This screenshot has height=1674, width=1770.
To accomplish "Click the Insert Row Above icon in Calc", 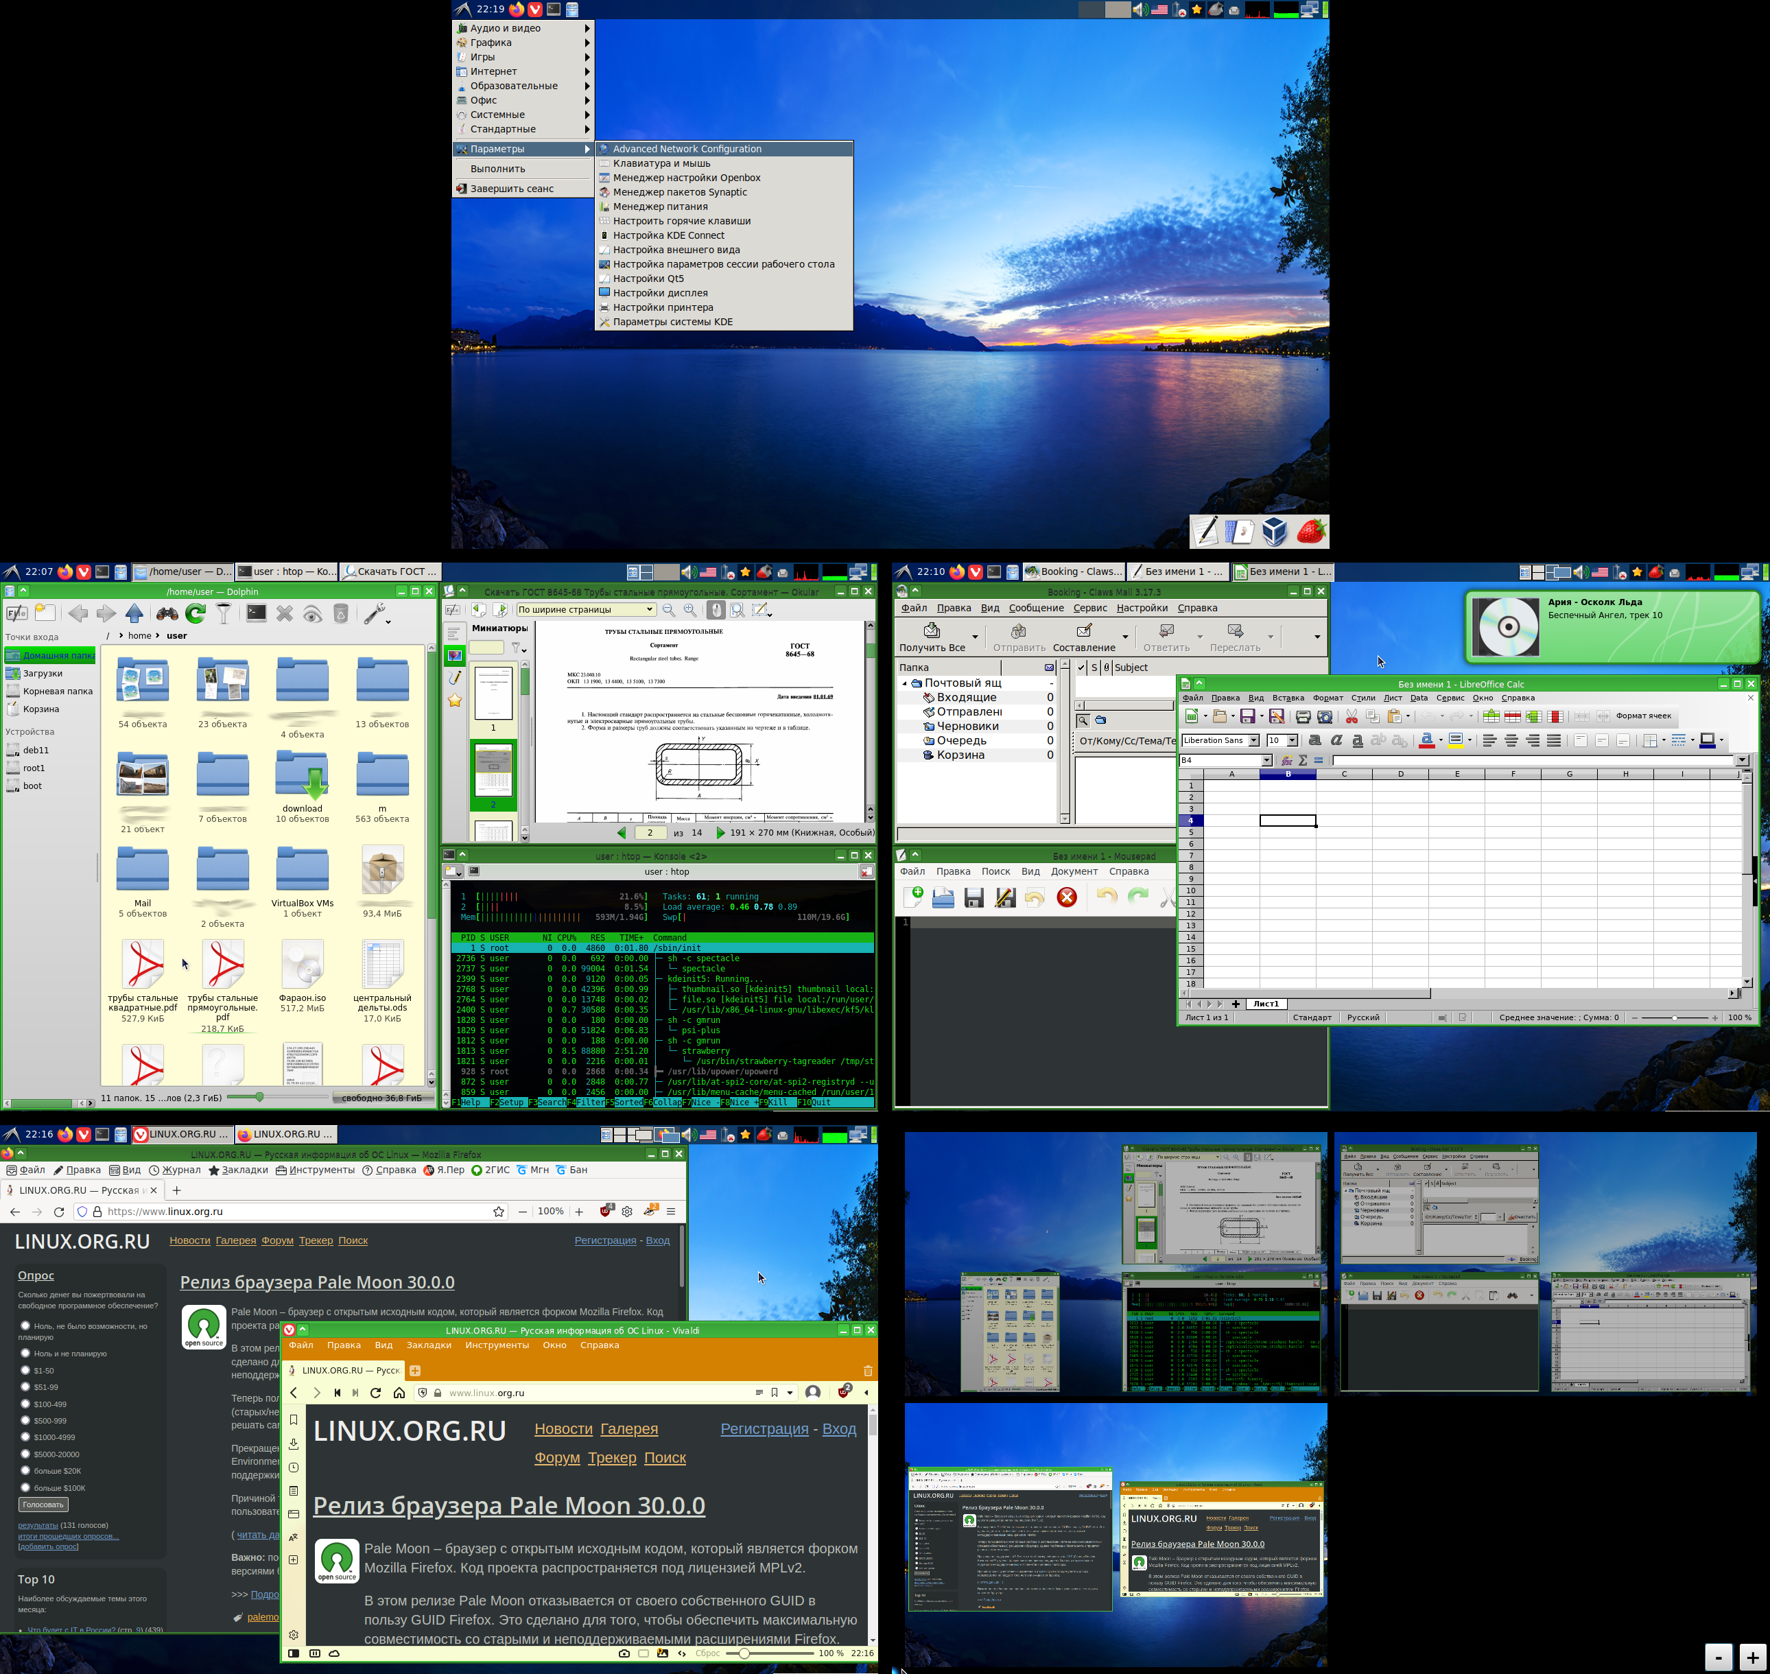I will (1491, 716).
